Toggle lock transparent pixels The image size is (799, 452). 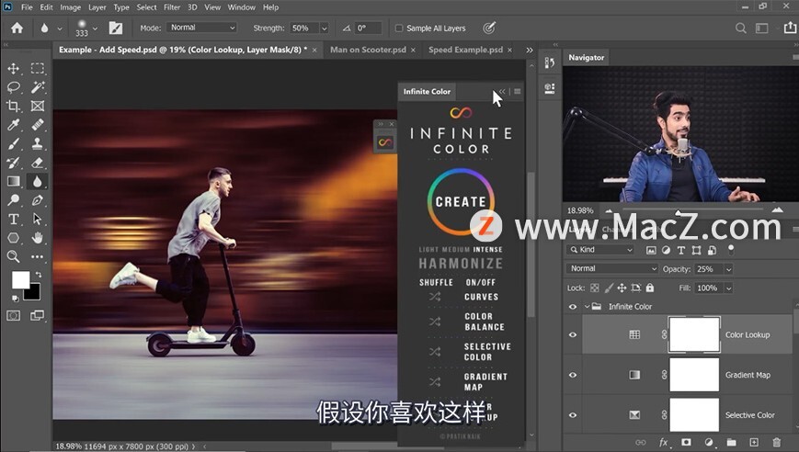click(x=595, y=288)
